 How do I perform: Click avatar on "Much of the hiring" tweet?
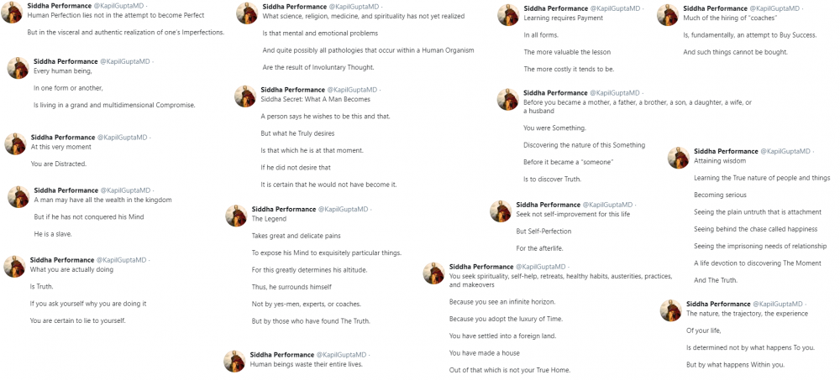pyautogui.click(x=669, y=15)
